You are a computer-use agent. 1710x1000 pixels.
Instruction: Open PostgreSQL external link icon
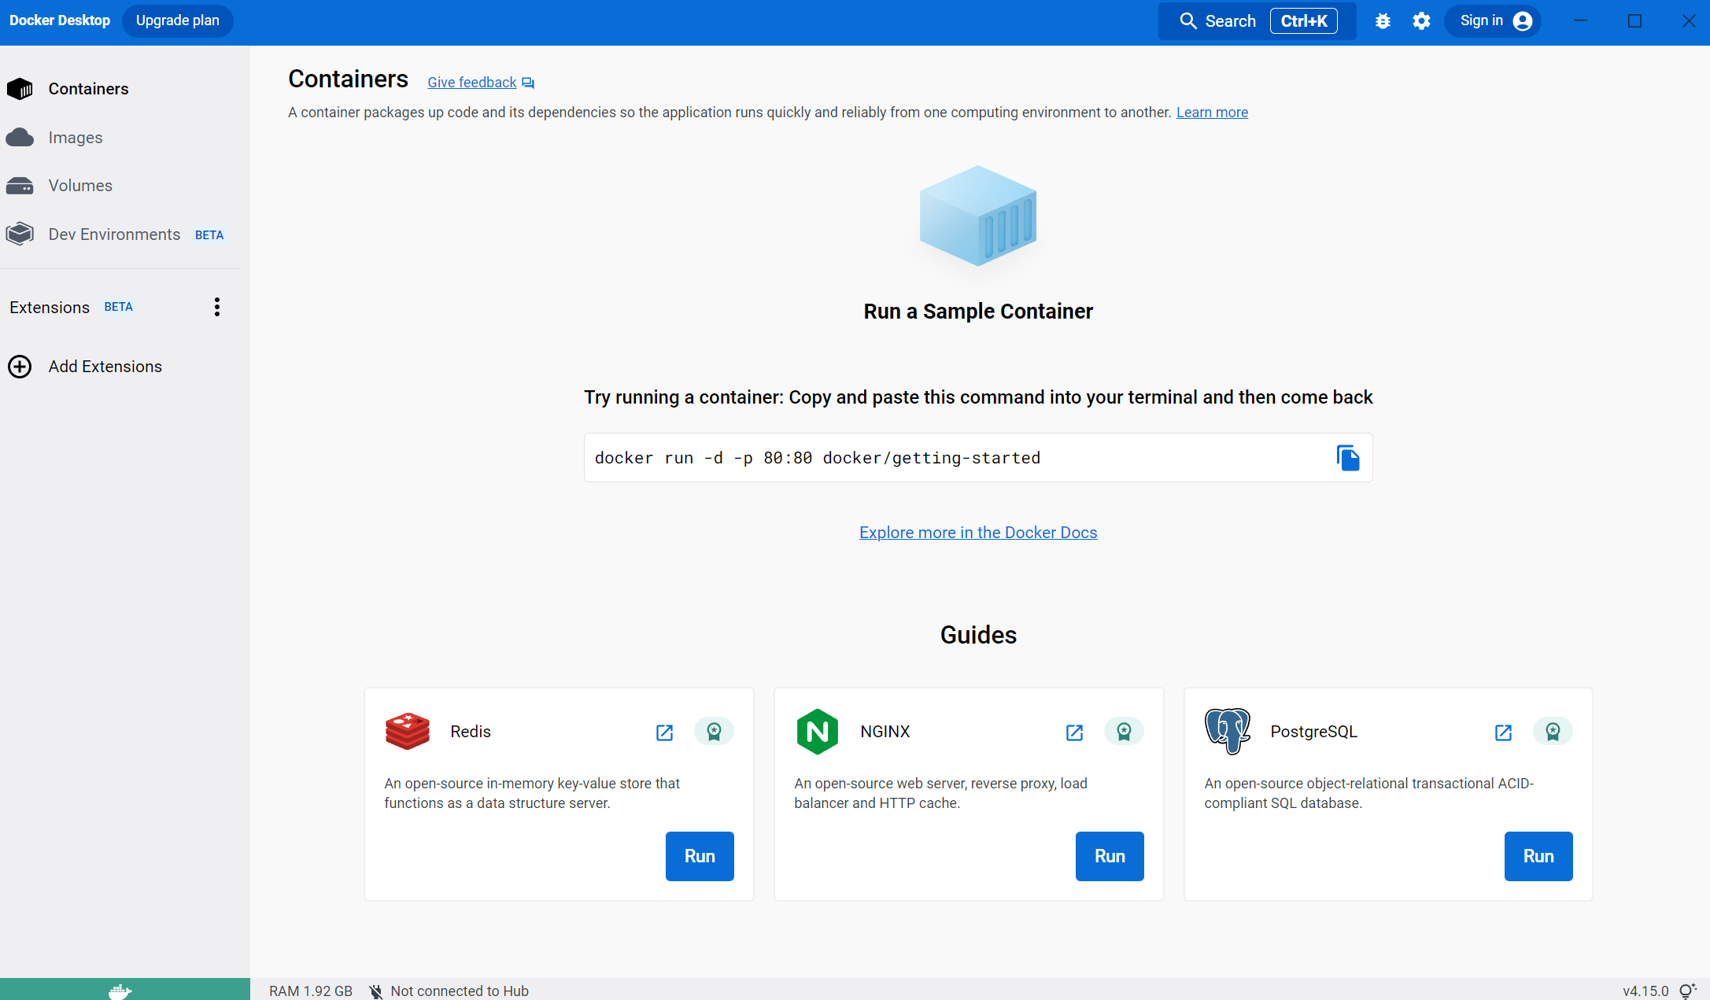click(x=1503, y=732)
